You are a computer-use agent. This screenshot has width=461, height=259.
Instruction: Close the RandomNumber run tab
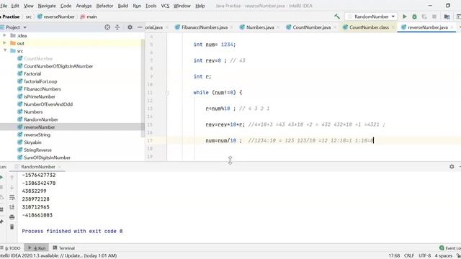point(59,167)
